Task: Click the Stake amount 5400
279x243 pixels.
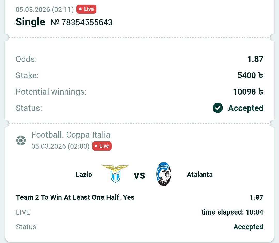Action: pos(247,75)
